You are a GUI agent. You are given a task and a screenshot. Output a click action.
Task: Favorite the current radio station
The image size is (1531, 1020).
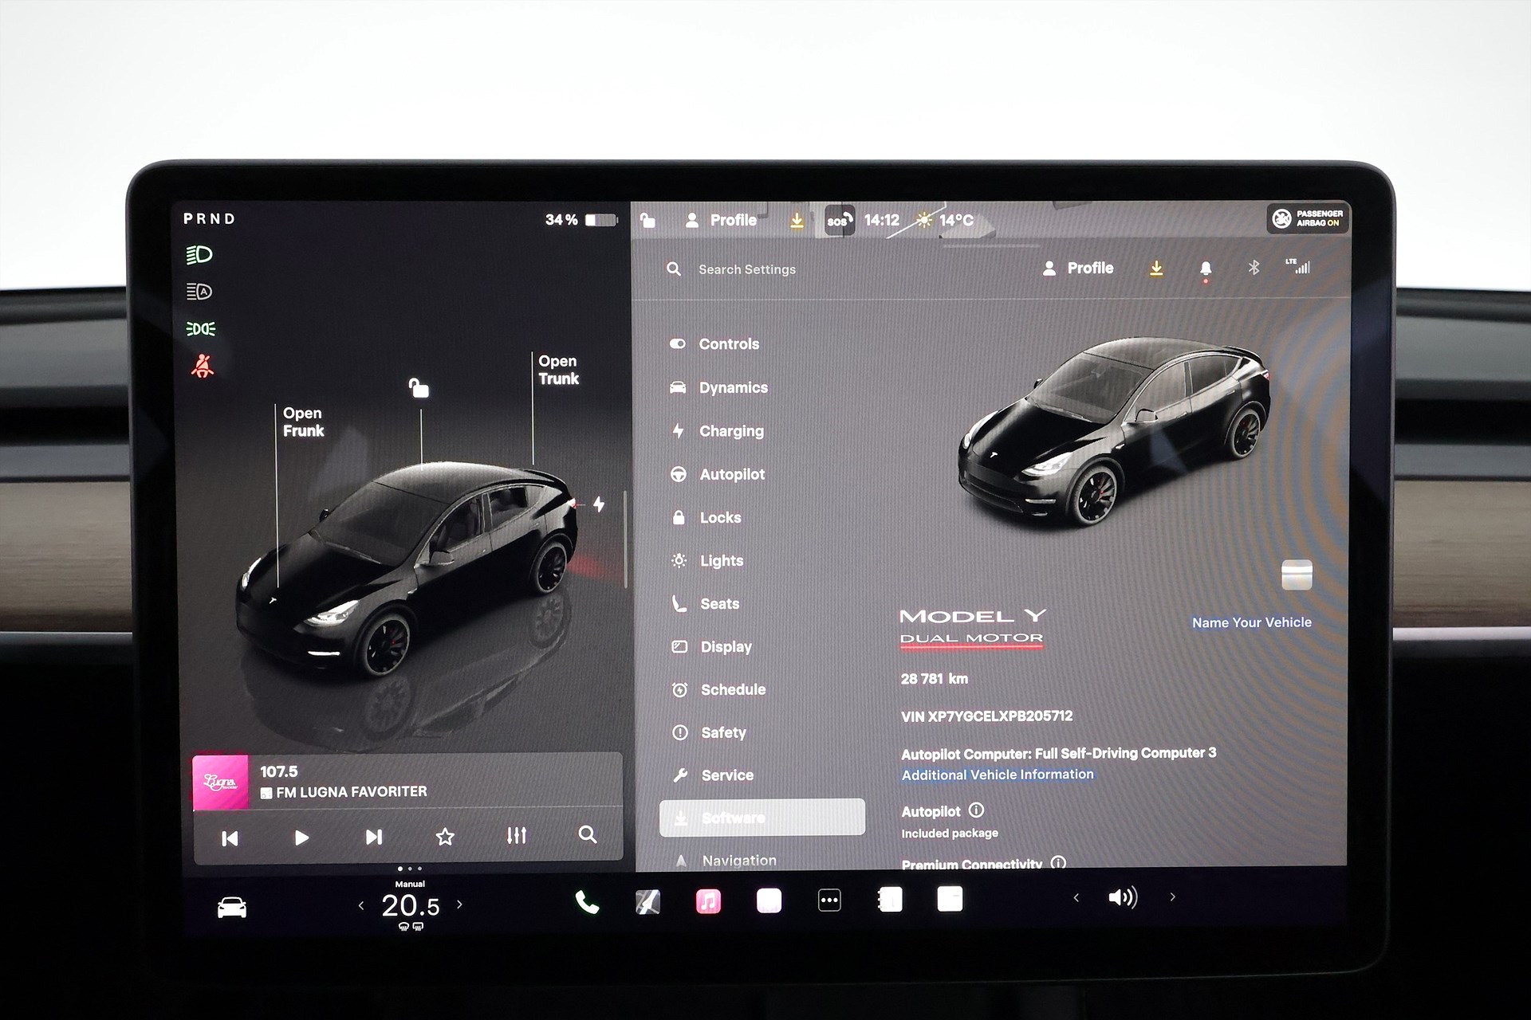pyautogui.click(x=445, y=837)
